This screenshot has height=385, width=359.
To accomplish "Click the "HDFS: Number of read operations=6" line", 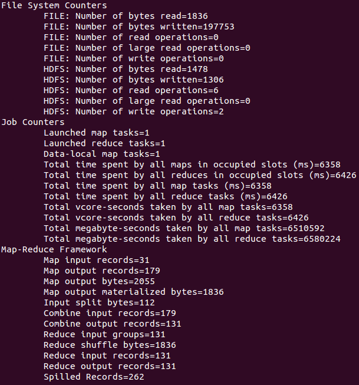I will [x=131, y=90].
